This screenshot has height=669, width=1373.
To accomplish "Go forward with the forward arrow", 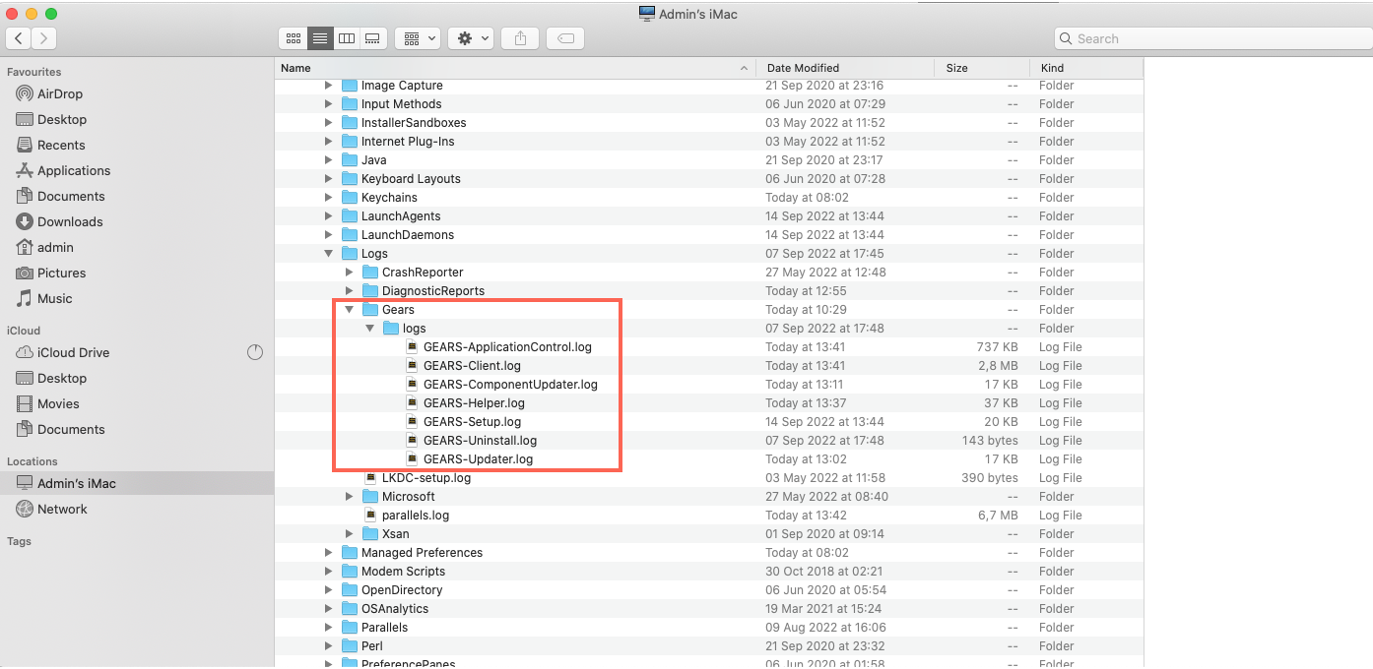I will [x=43, y=38].
